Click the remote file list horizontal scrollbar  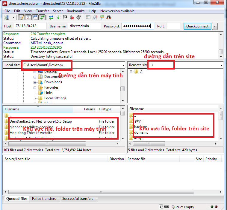click(149, 143)
